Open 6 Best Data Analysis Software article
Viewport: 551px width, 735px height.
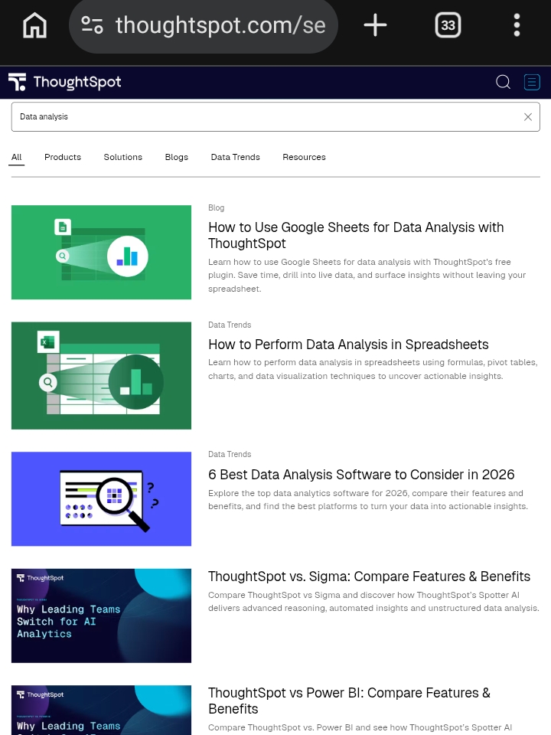(x=361, y=475)
